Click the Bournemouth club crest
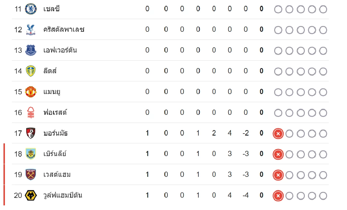 pyautogui.click(x=31, y=133)
